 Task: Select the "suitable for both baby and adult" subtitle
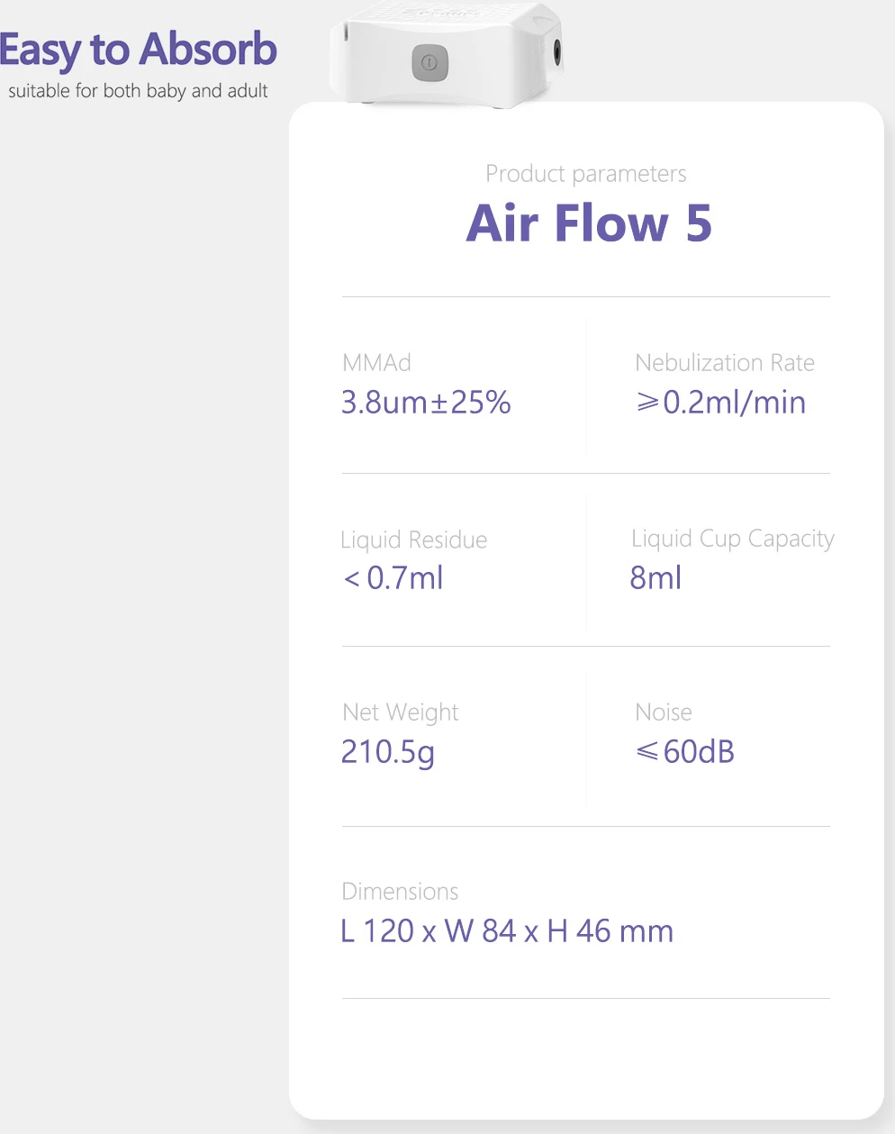click(x=138, y=91)
